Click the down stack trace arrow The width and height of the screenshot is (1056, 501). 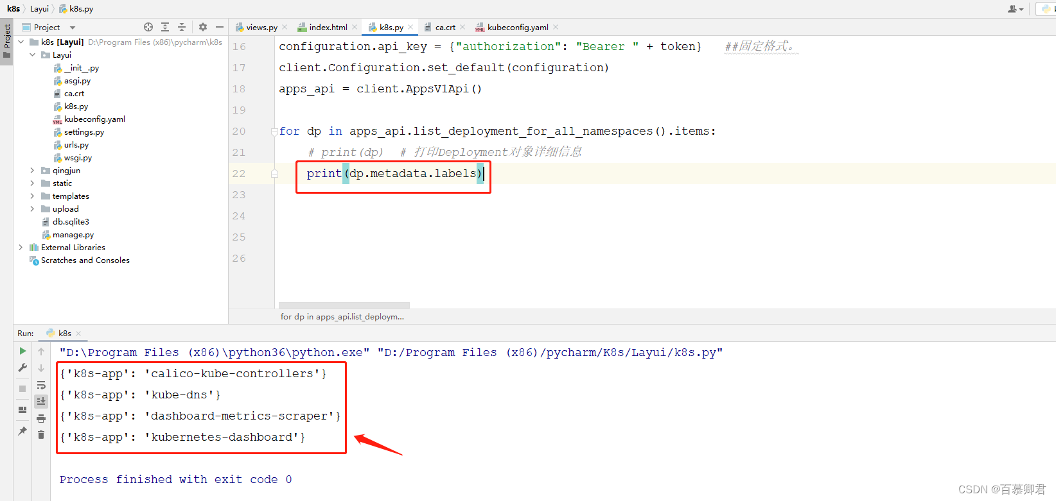tap(41, 368)
